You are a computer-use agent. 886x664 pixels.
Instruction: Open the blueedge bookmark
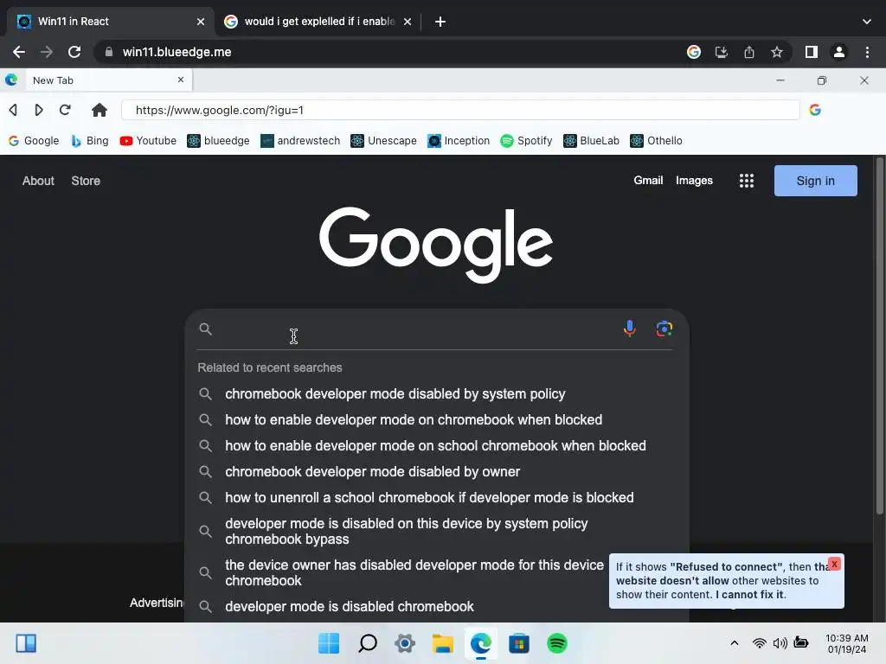218,141
